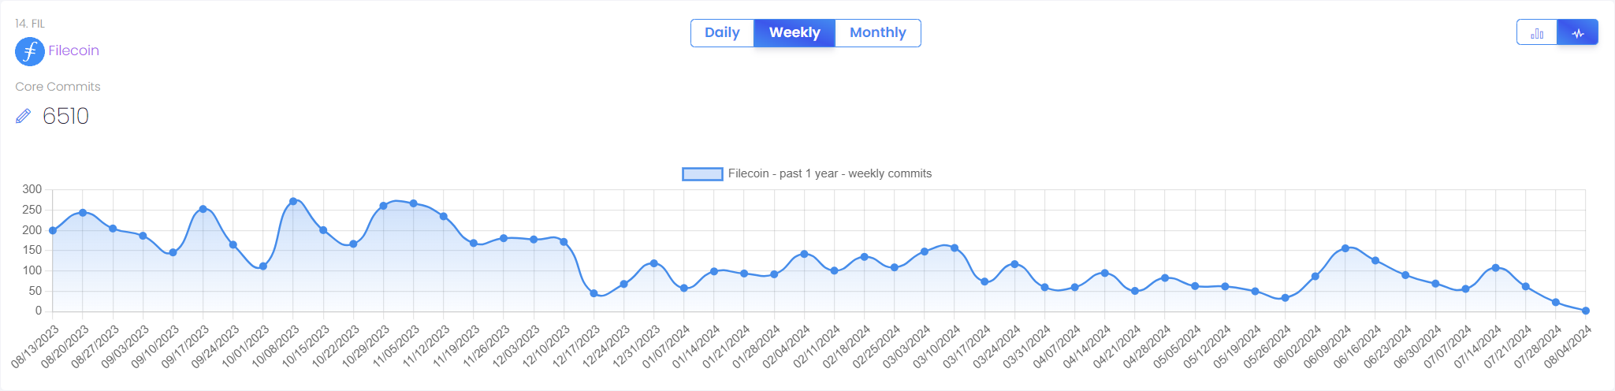This screenshot has width=1615, height=391.
Task: Click the Filecoin logo icon
Action: tap(30, 51)
